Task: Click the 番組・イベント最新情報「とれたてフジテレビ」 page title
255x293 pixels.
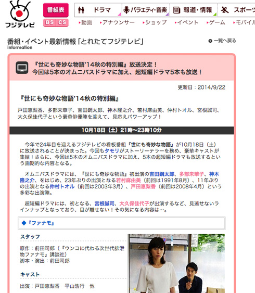Action: 75,42
